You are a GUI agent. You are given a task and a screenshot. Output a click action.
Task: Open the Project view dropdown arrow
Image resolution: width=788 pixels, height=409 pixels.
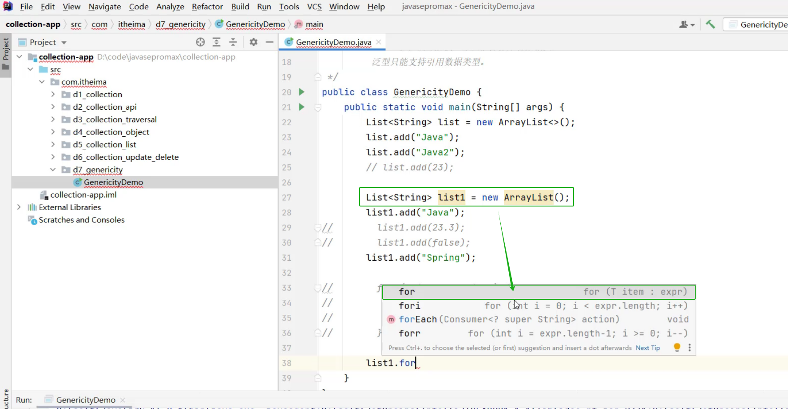(x=64, y=43)
